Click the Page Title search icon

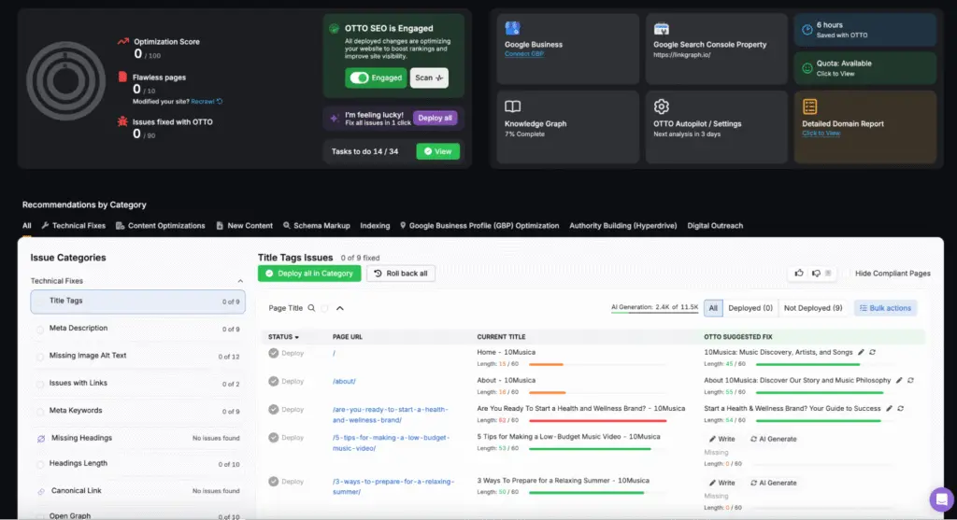click(x=311, y=308)
